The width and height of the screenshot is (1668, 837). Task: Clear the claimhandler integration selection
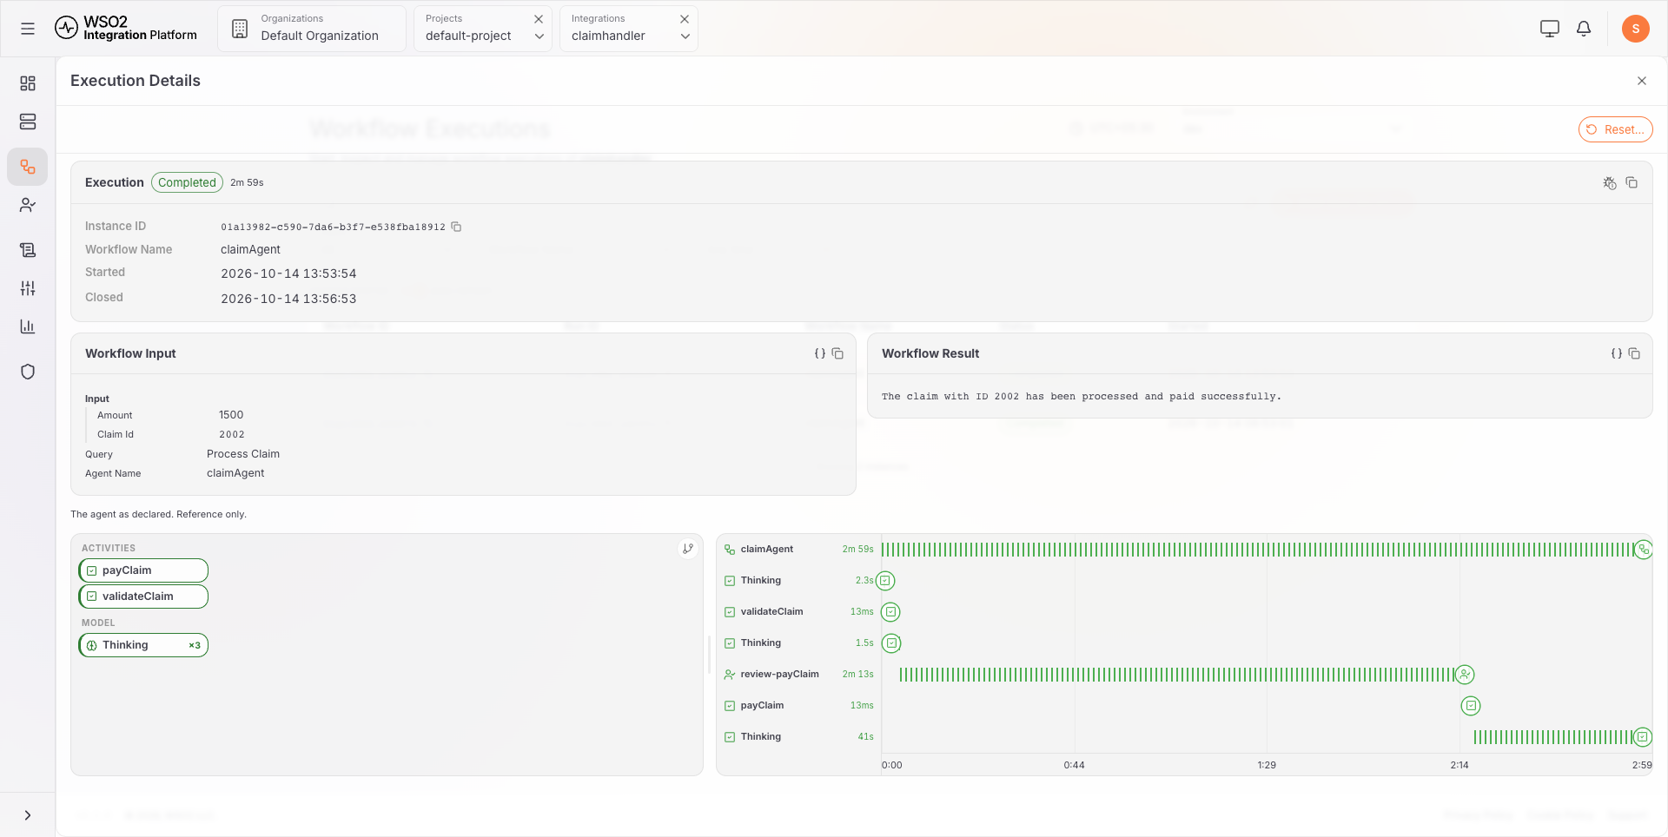point(685,19)
